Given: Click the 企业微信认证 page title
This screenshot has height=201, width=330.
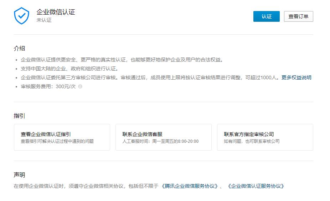Looking at the screenshot, I should pyautogui.click(x=56, y=12).
